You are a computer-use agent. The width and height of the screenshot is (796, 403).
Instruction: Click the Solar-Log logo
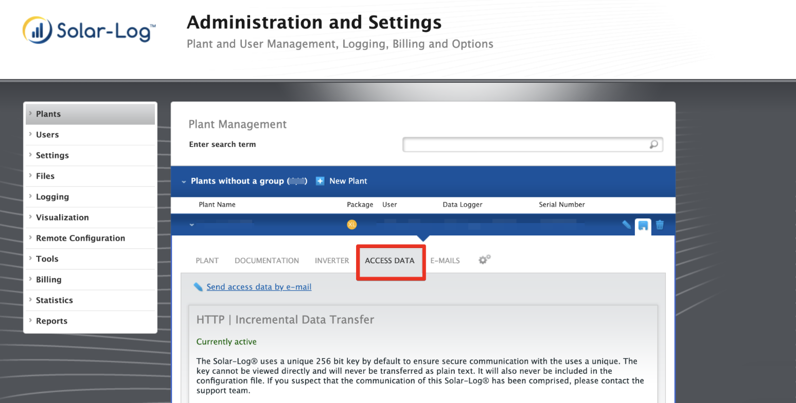point(89,30)
